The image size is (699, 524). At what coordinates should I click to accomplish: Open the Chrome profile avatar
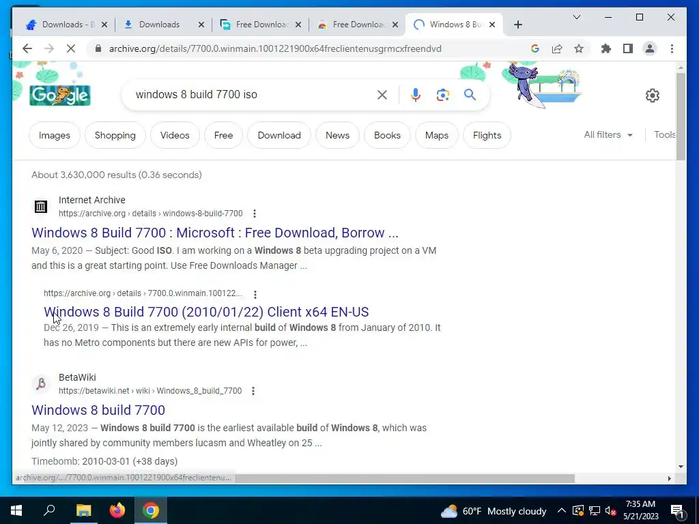tap(650, 48)
